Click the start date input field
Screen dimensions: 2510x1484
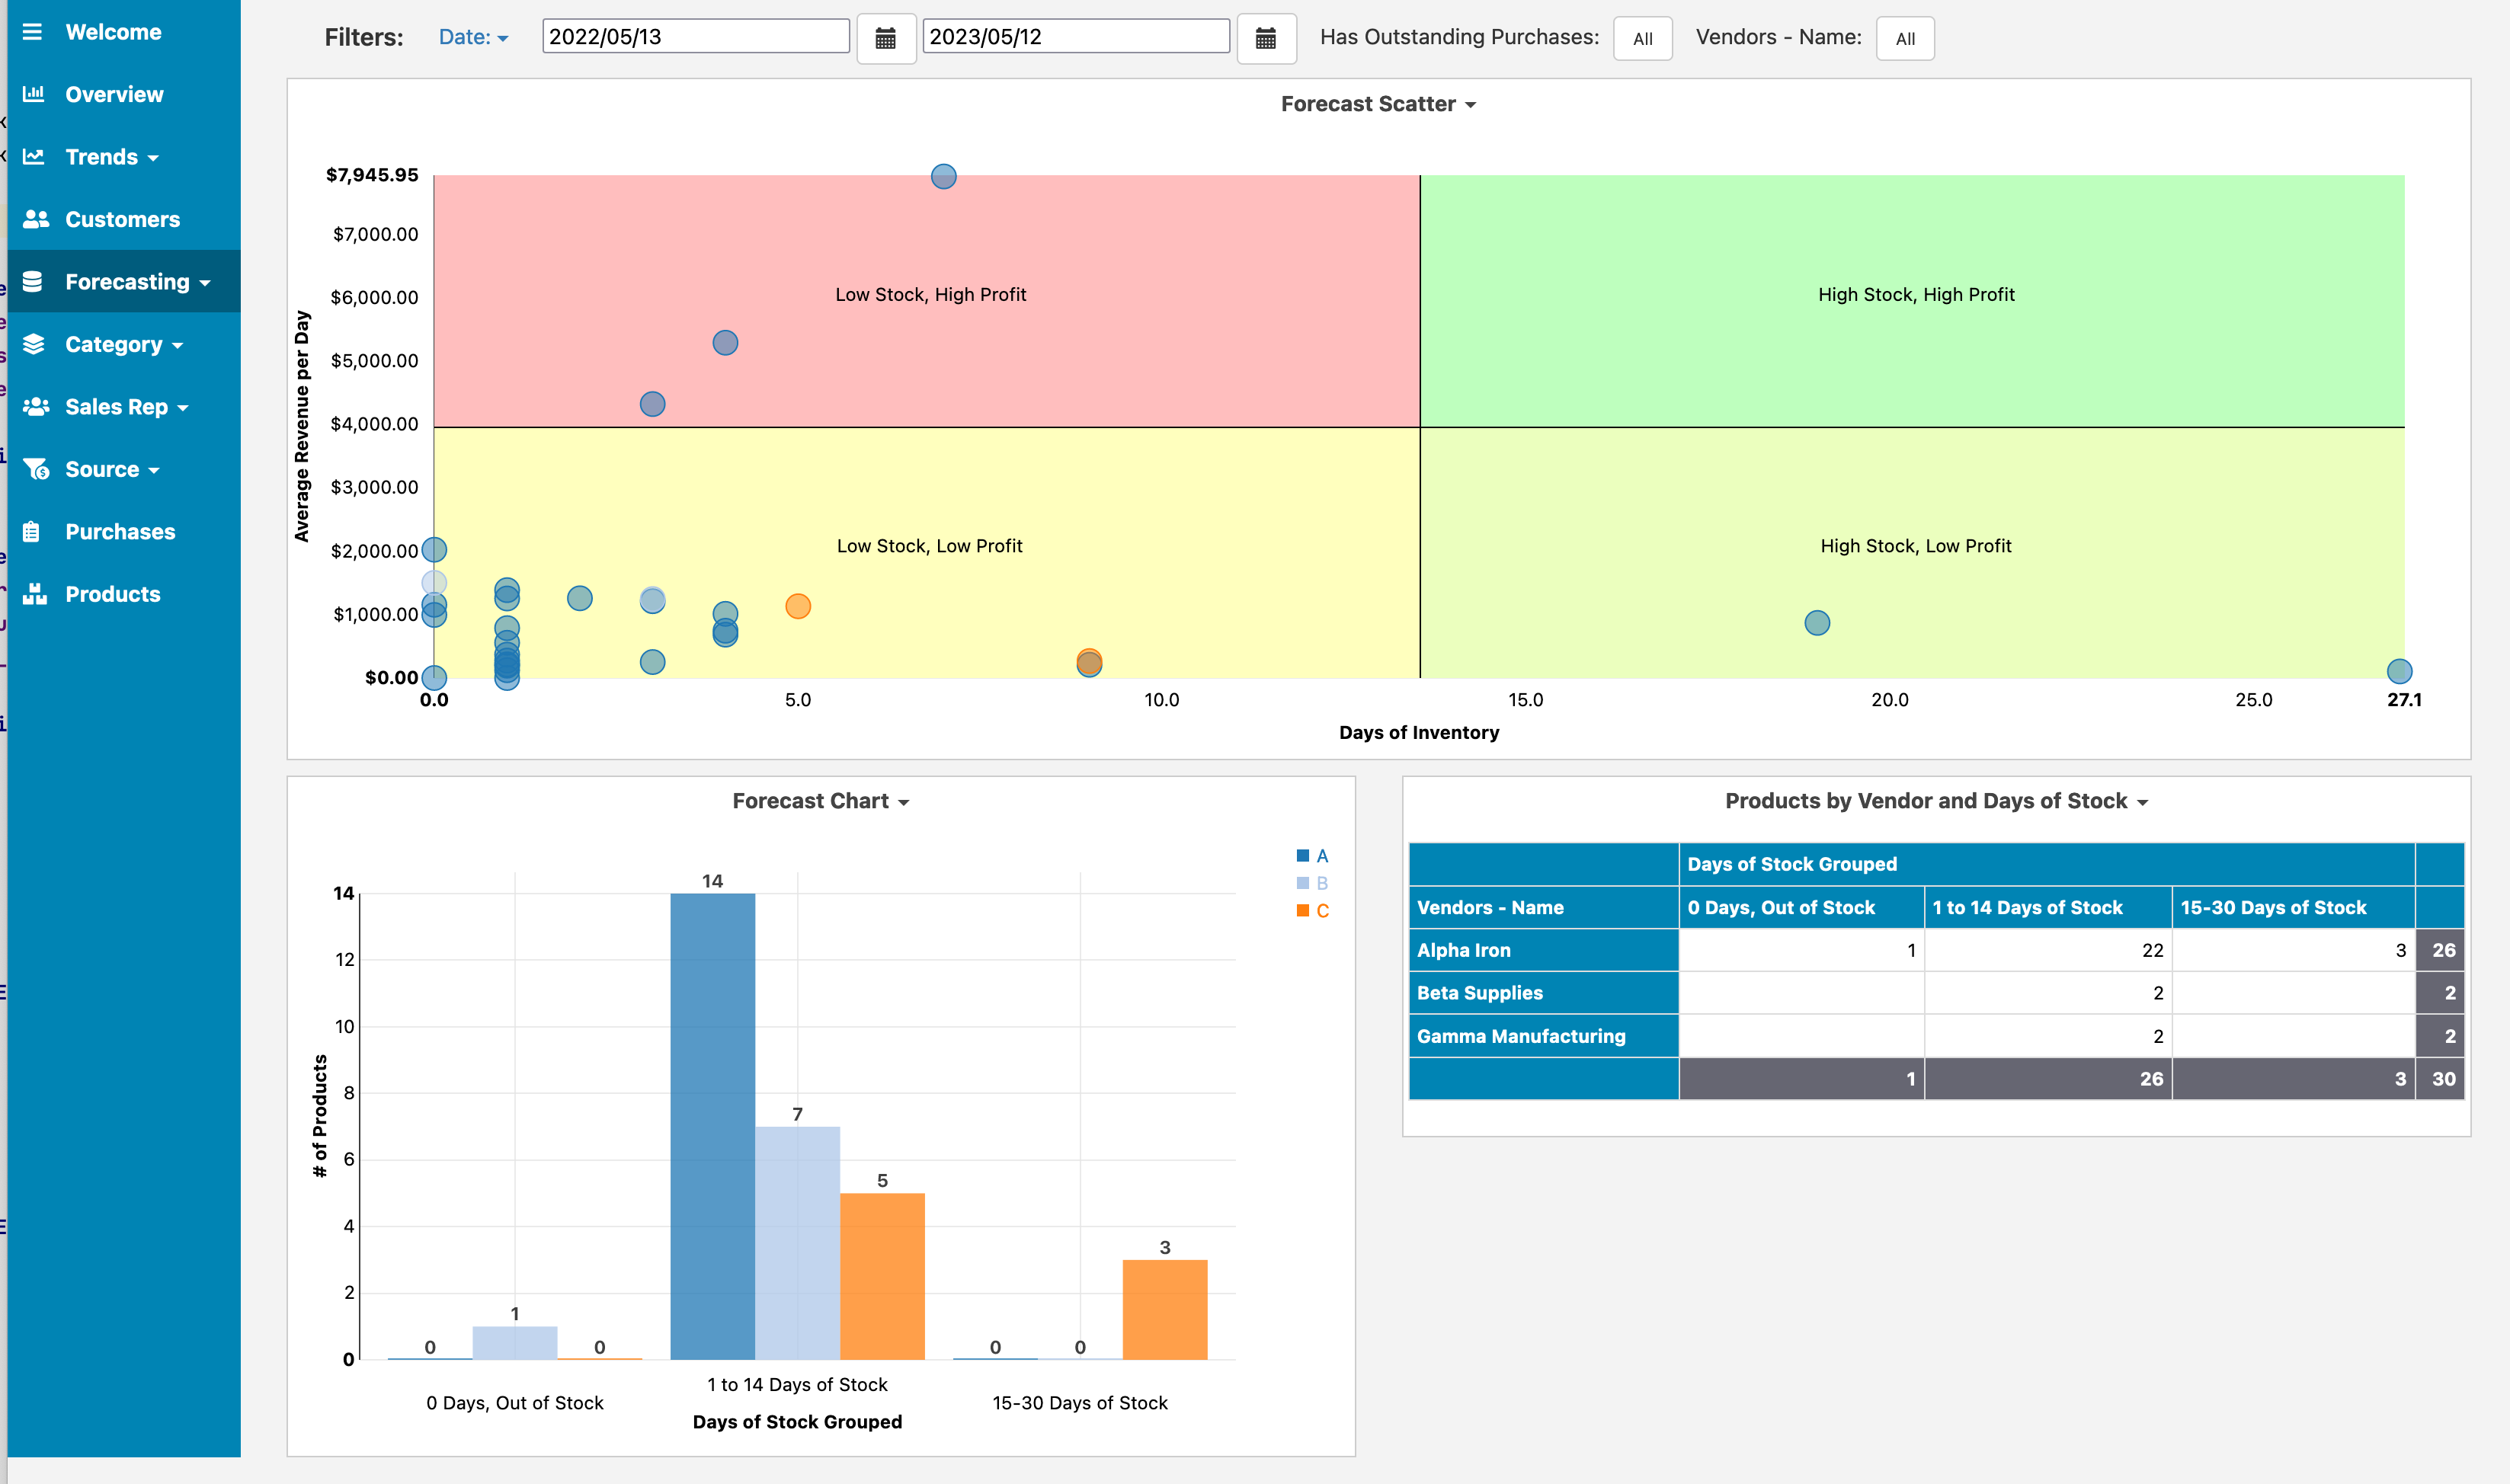pyautogui.click(x=695, y=37)
